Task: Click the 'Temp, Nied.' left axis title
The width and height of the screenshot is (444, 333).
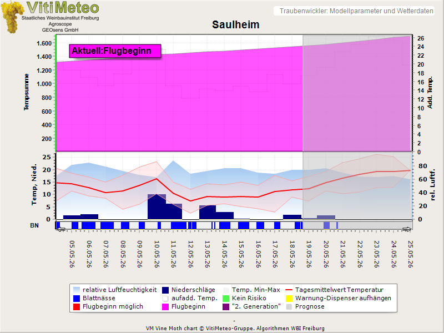Action: 34,184
